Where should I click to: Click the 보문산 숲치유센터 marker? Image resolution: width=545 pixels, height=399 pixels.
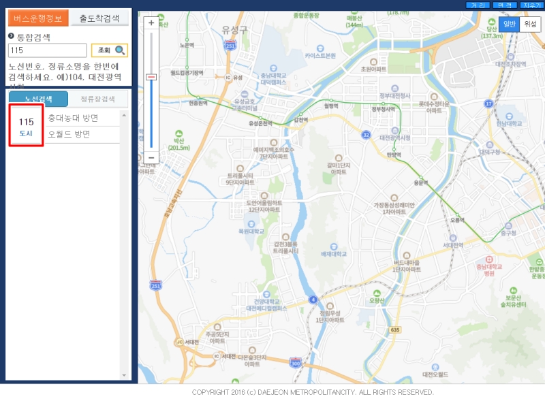pyautogui.click(x=514, y=290)
